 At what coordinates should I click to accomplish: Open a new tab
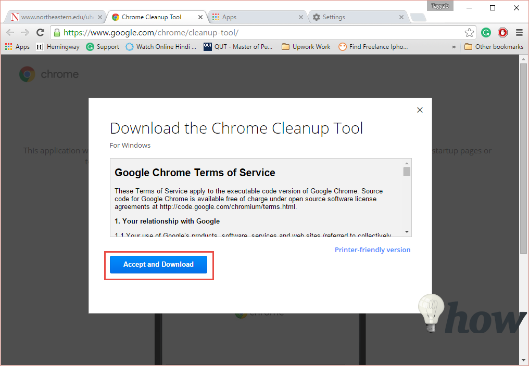pos(418,17)
